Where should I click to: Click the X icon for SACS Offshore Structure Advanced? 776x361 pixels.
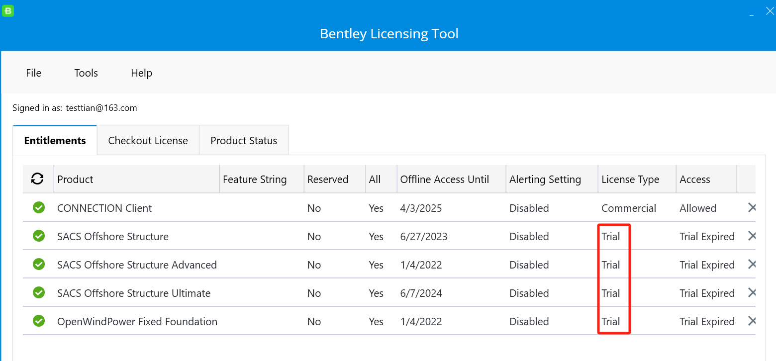[x=752, y=264]
